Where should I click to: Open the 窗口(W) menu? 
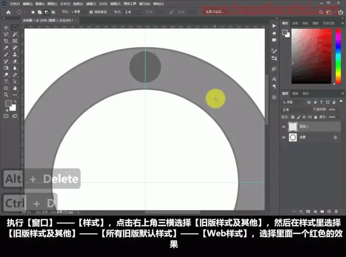[144, 4]
